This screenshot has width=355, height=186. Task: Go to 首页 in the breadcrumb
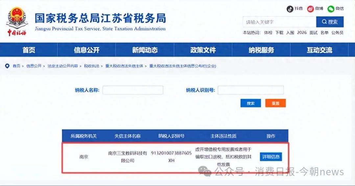click(x=16, y=66)
